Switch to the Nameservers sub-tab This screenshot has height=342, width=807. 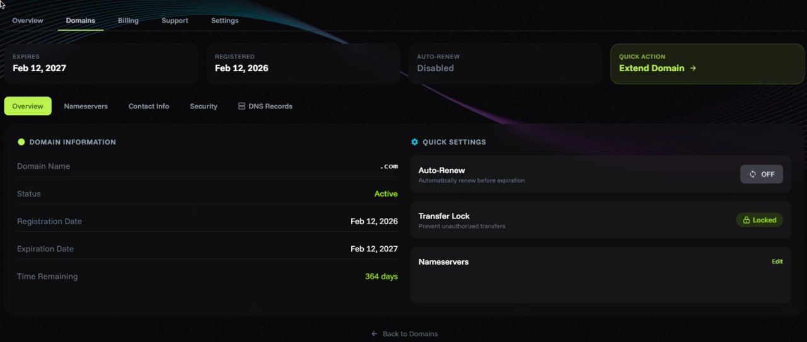click(x=86, y=106)
